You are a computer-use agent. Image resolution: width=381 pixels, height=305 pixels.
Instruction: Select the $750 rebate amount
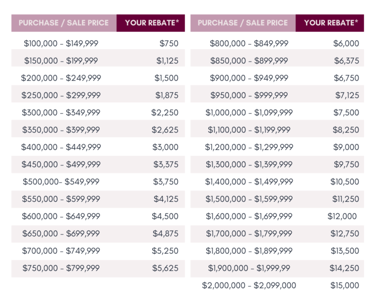[169, 43]
